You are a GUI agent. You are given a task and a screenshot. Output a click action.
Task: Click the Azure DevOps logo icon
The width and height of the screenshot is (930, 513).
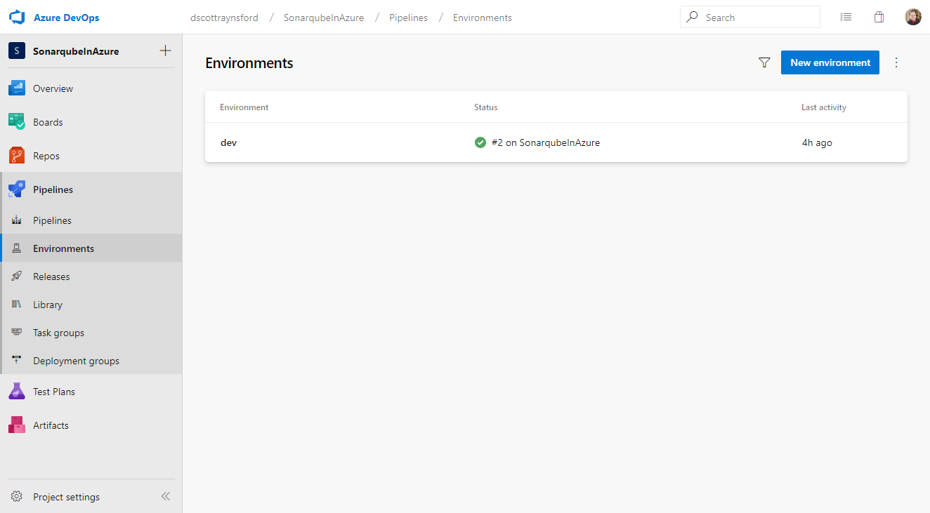pyautogui.click(x=17, y=18)
